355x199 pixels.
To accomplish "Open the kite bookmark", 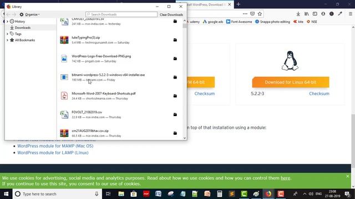I will (298, 22).
